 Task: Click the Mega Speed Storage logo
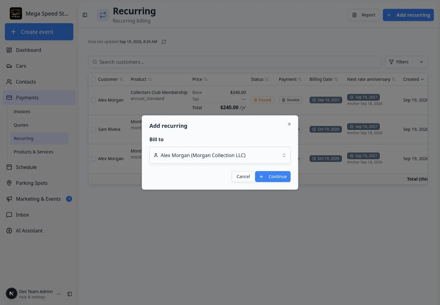(16, 13)
